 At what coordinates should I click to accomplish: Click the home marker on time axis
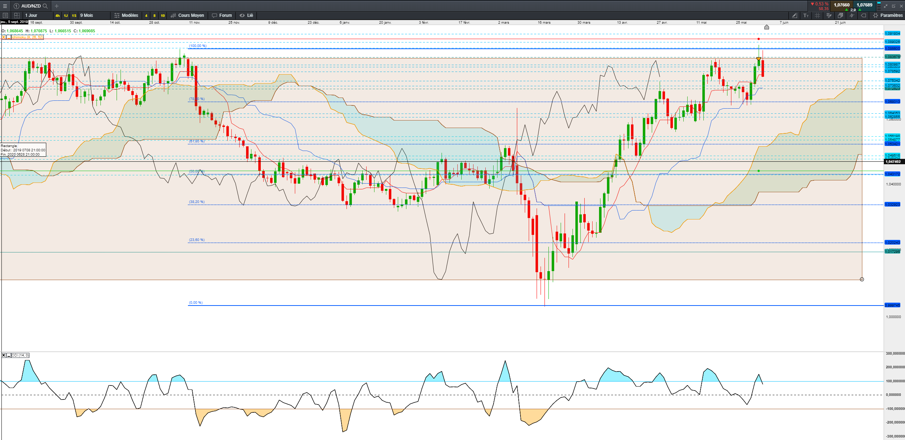click(x=767, y=27)
